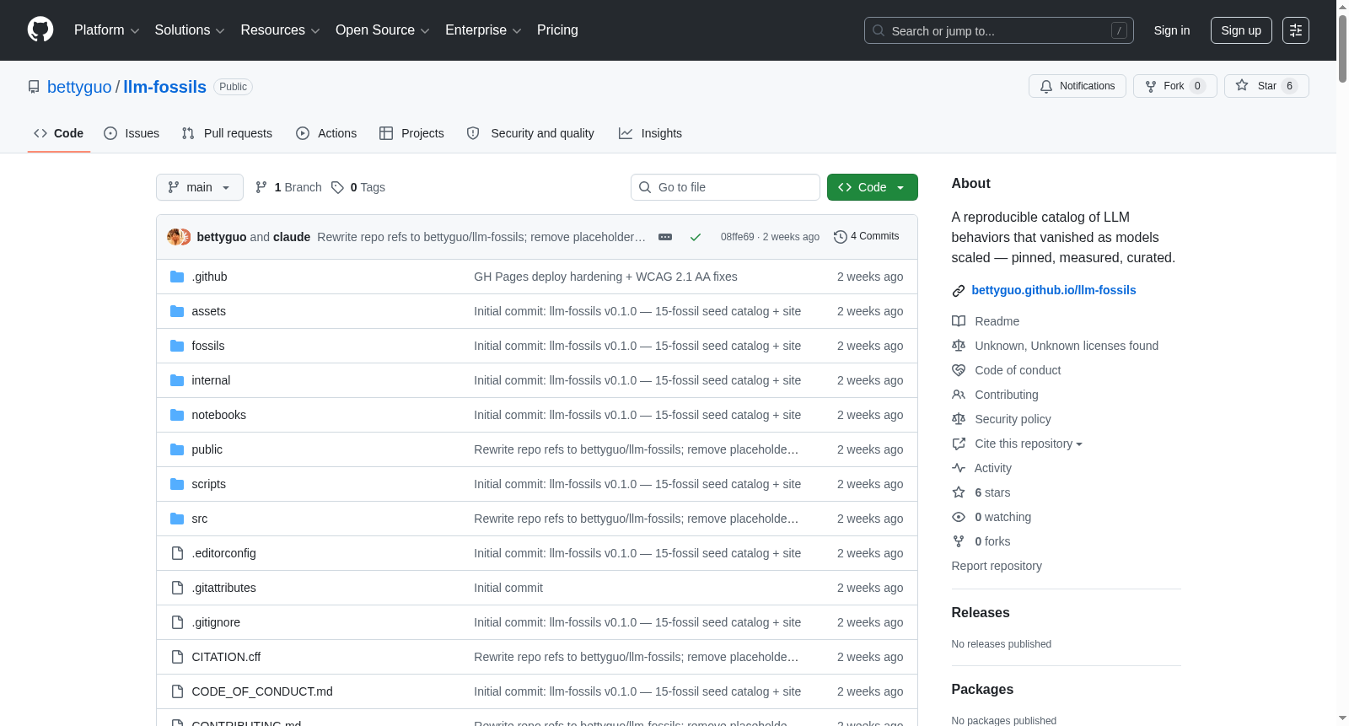Open the Security and quality tab
1349x726 pixels.
[530, 133]
